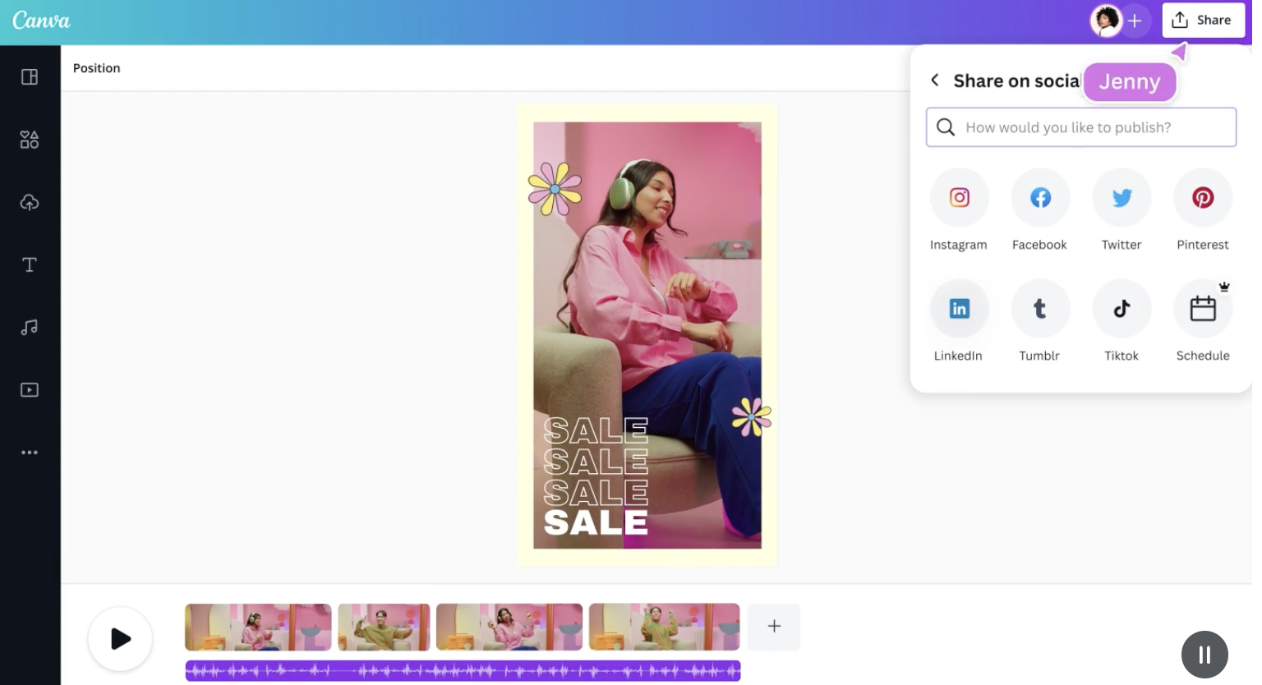Open the Templates panel in sidebar

pos(30,76)
